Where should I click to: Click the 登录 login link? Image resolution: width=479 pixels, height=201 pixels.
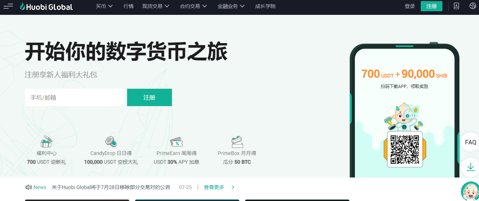click(409, 6)
